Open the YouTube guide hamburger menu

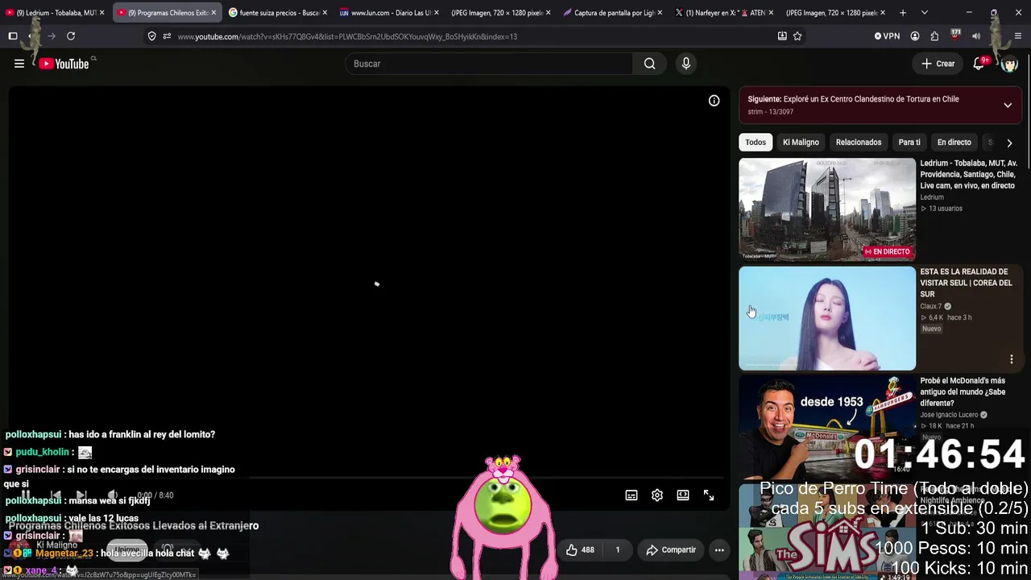19,64
